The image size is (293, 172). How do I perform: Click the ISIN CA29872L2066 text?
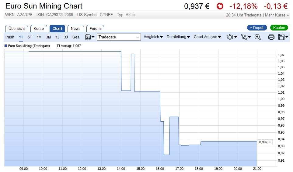[54, 15]
